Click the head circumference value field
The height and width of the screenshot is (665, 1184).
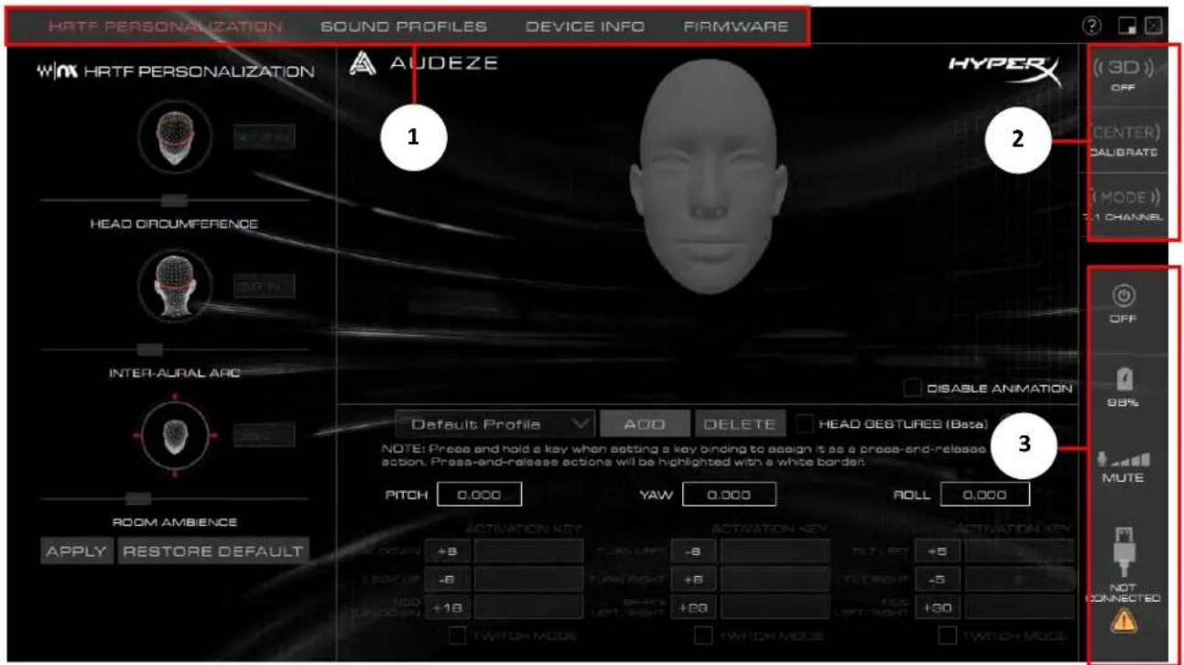tap(263, 137)
